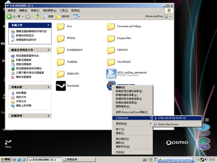Open the 檢視(V) menu
The image size is (217, 163).
(x=35, y=11)
